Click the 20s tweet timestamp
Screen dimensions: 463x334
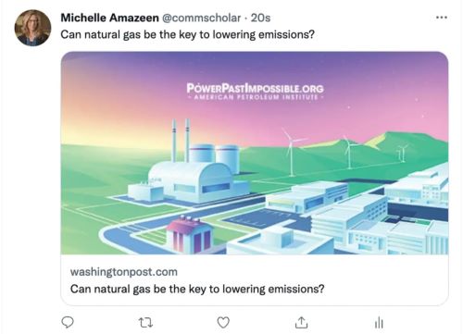260,18
